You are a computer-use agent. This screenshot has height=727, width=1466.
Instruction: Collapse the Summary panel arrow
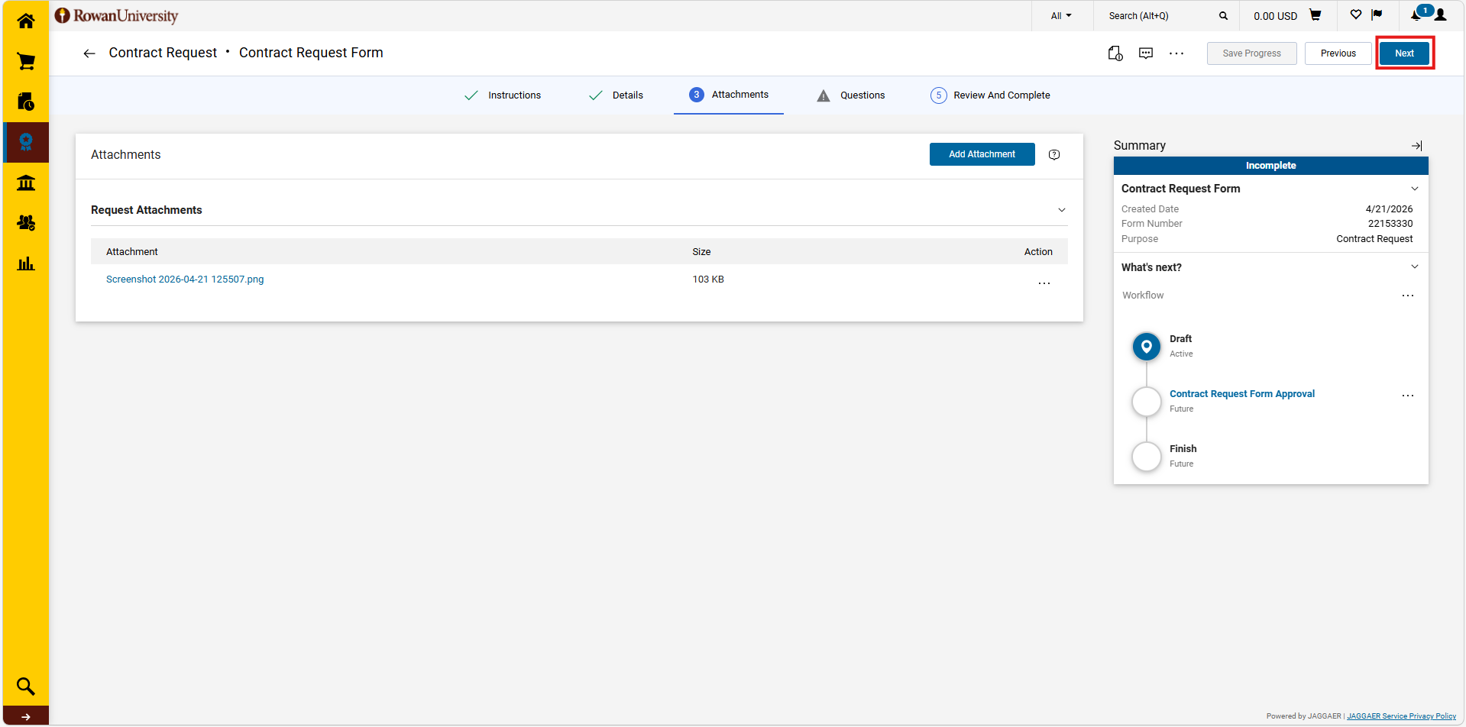(x=1416, y=146)
